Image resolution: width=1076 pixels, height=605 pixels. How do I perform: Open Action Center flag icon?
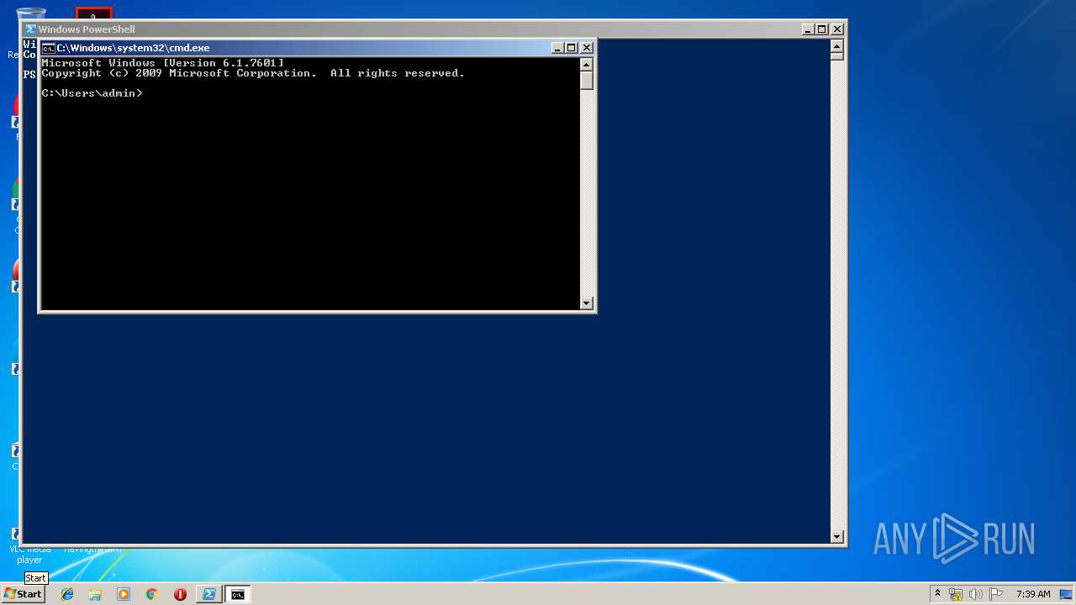click(996, 594)
